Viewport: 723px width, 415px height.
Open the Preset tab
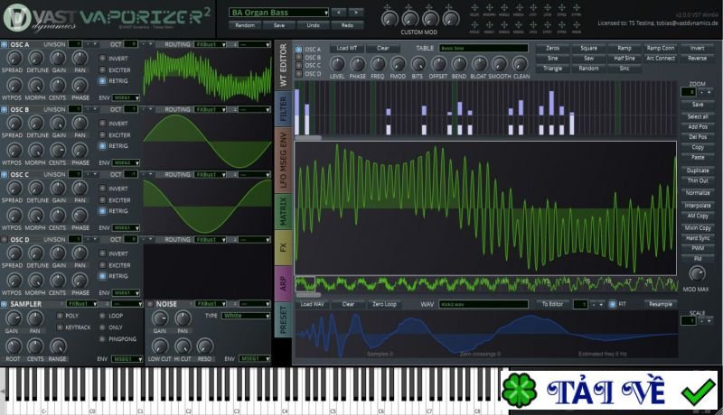[x=283, y=319]
